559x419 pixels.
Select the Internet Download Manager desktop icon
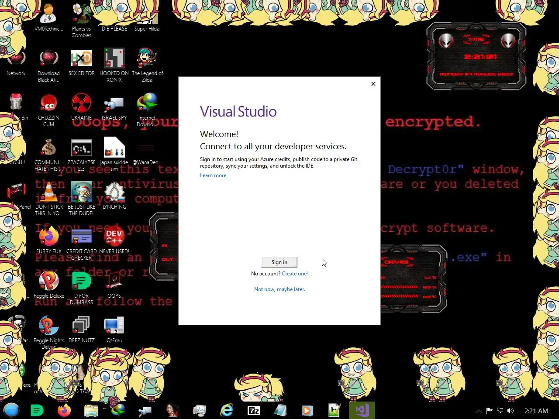click(147, 110)
